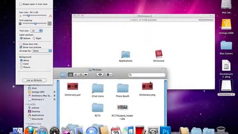Switch Pictures window to icon view
The image size is (238, 134).
[x=70, y=74]
